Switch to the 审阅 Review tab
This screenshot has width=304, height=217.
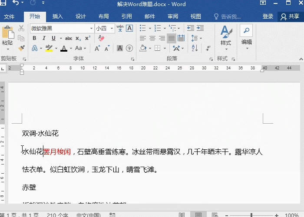[173, 16]
